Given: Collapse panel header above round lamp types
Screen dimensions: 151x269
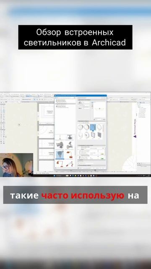Looking at the screenshot, I should coord(91,121).
